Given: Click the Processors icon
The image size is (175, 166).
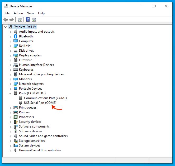Looking at the screenshot, I should (16, 117).
